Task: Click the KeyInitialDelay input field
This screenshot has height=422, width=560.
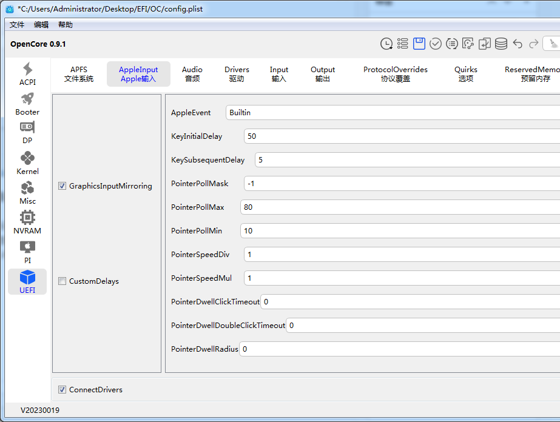Action: point(400,136)
